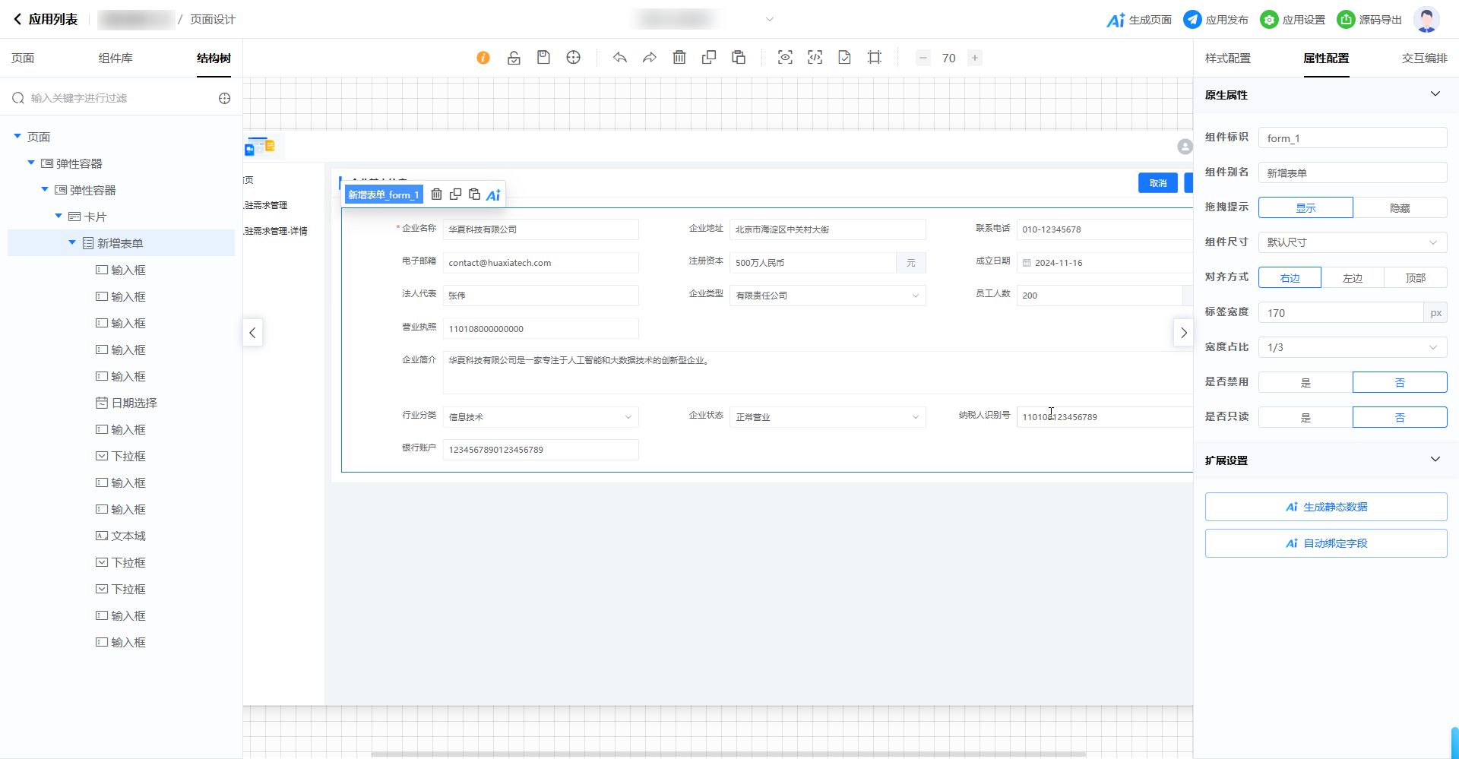Screen dimensions: 1459x759
Task: Collapse the 新增表单 tree node
Action: (72, 243)
